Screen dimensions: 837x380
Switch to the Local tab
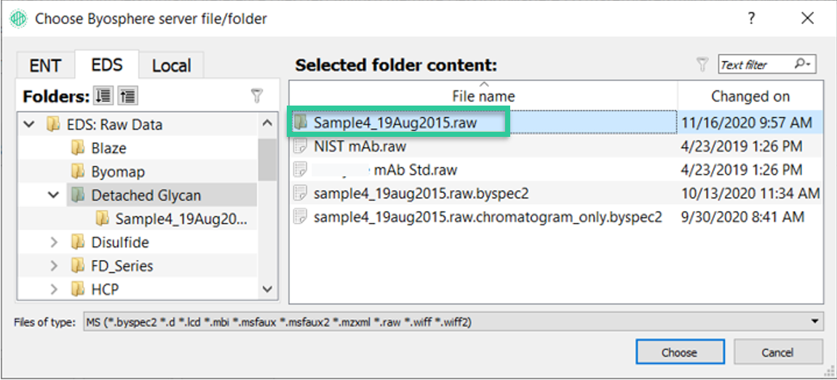point(171,66)
